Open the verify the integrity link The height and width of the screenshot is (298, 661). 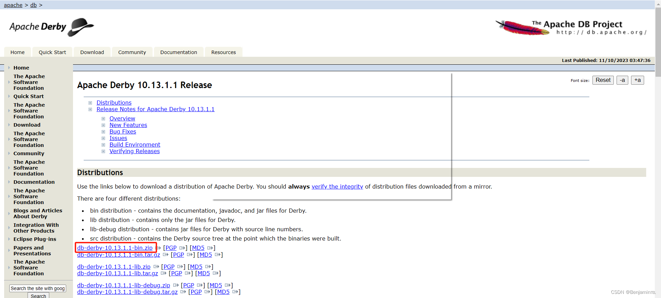coord(337,187)
